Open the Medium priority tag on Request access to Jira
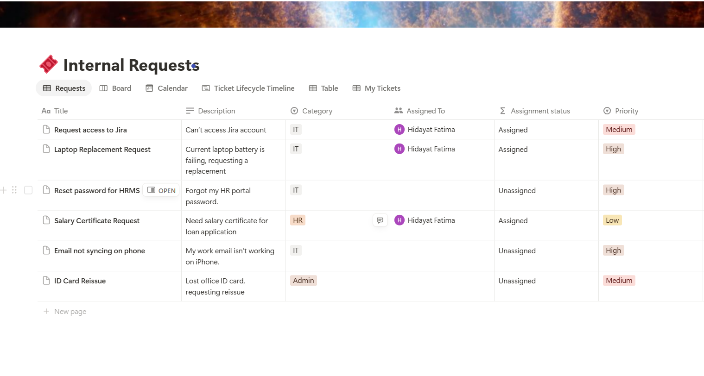Image resolution: width=704 pixels, height=376 pixels. coord(619,129)
